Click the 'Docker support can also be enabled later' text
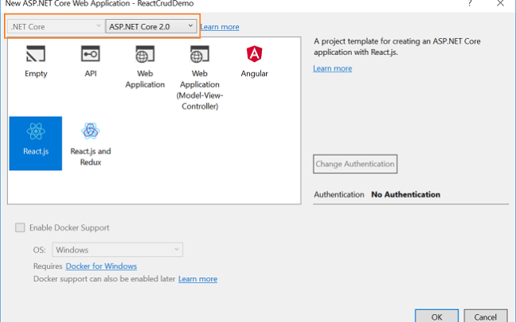 click(104, 278)
